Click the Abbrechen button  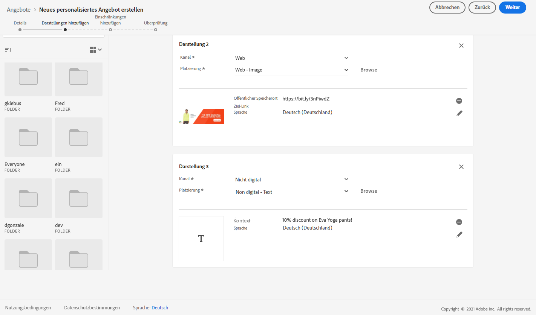[x=447, y=8]
